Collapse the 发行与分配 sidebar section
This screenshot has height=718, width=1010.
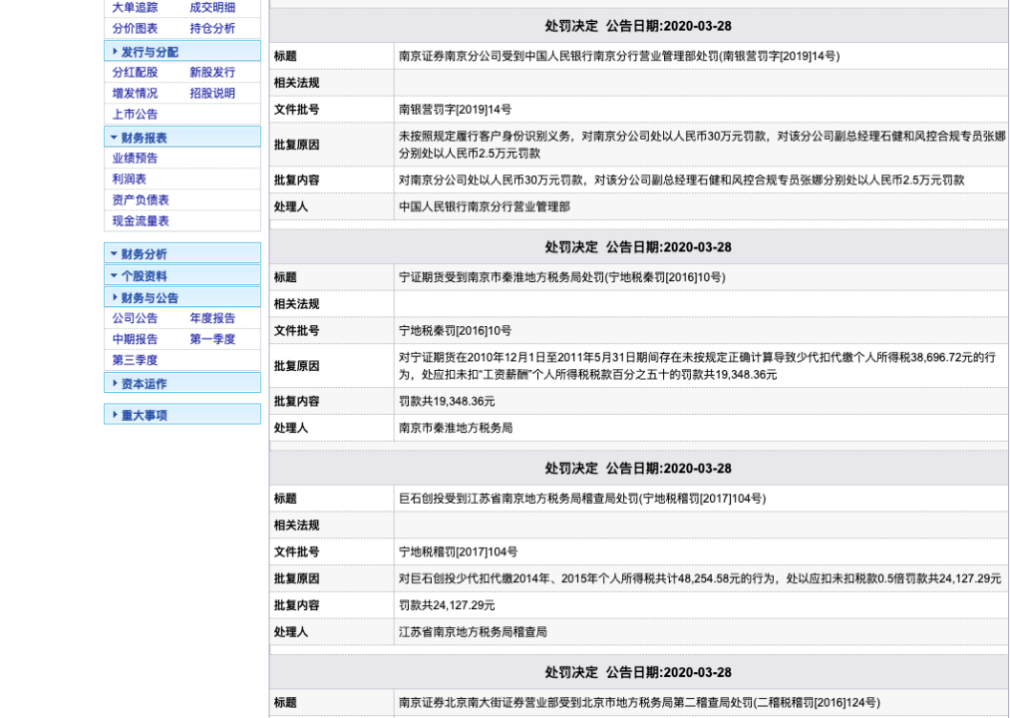[150, 52]
